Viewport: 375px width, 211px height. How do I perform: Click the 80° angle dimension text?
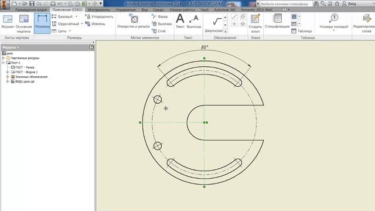[204, 47]
